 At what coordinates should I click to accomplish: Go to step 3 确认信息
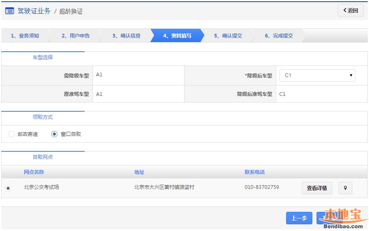(126, 36)
